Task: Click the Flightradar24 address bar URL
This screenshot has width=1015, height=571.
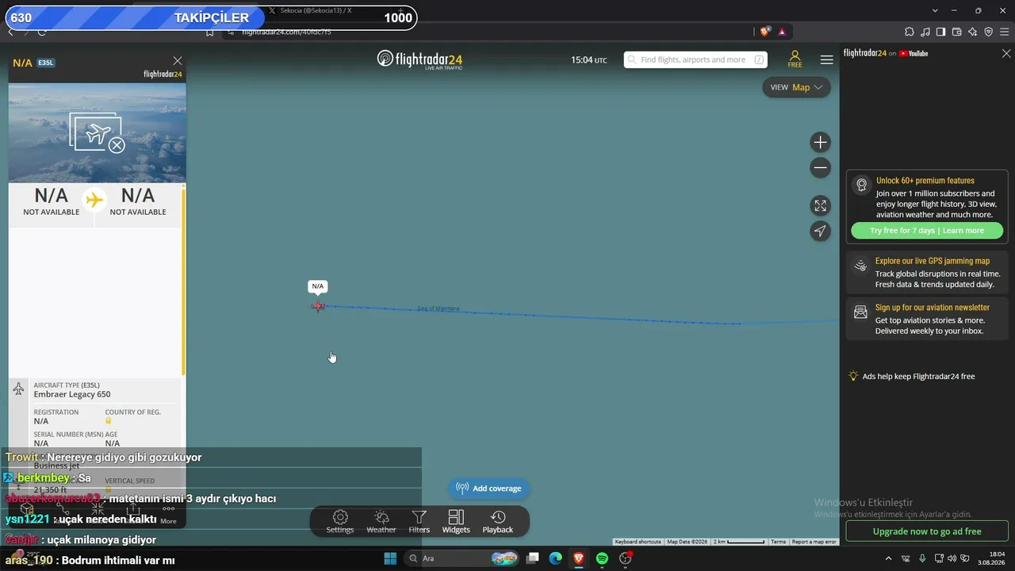Action: [286, 32]
